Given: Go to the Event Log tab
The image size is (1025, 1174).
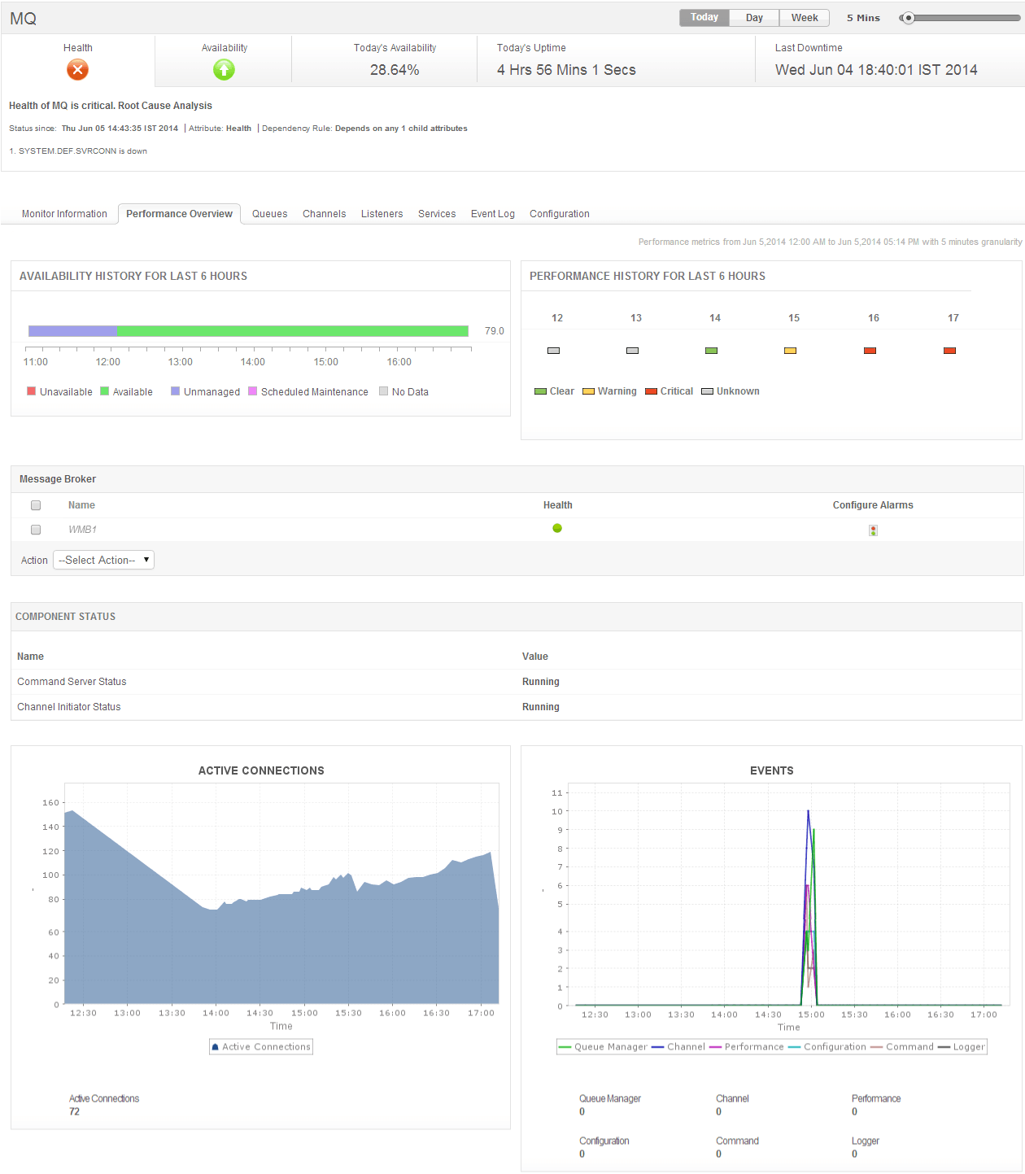Looking at the screenshot, I should click(492, 214).
